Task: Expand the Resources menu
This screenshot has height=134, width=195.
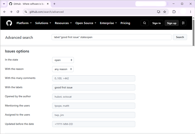Action: click(63, 23)
